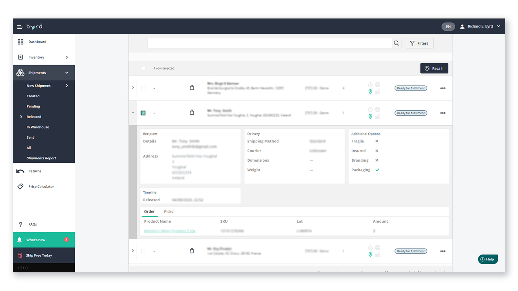Open the Price Calculator tag icon
This screenshot has width=518, height=291.
(x=21, y=186)
